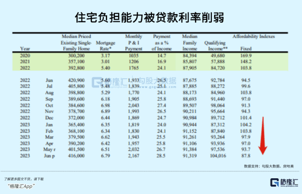Click the Payment as a % of Income header
Screen dimensions: 302x194
point(162,43)
